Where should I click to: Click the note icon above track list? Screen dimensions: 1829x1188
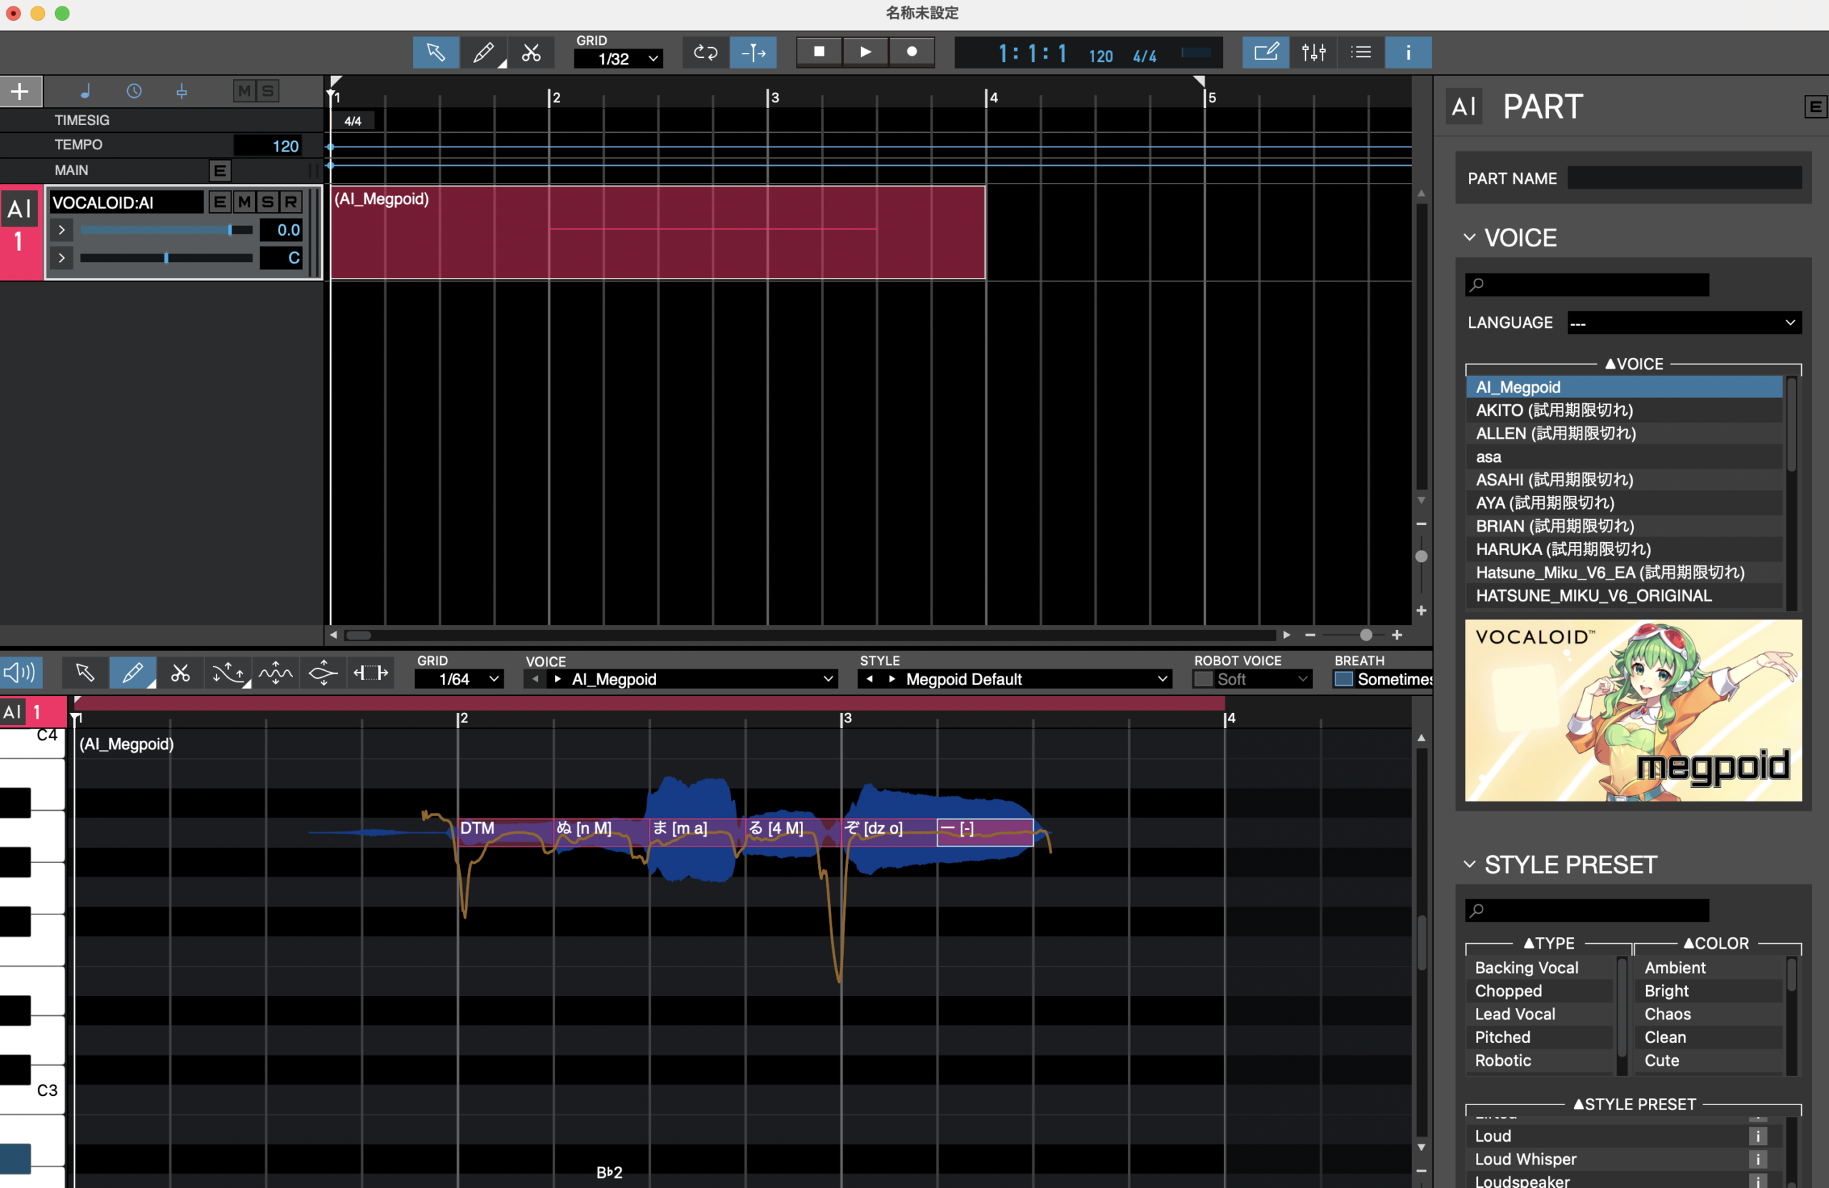pyautogui.click(x=85, y=91)
